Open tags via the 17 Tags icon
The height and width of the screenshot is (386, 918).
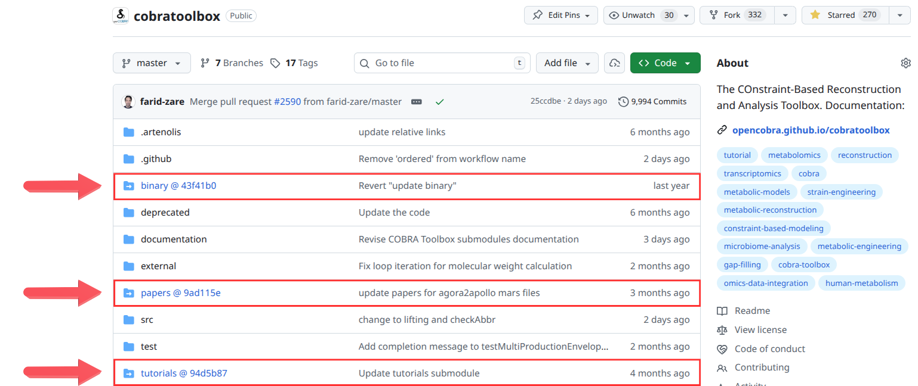[x=275, y=63]
